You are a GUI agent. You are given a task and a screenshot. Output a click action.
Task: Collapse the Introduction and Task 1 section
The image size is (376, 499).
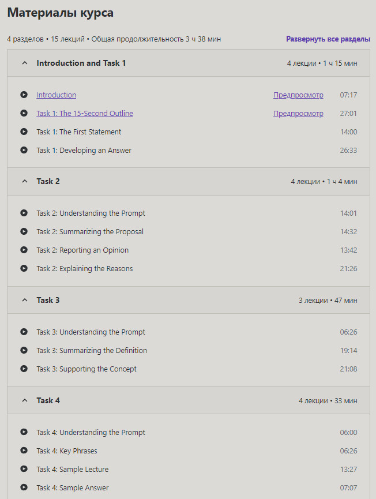tap(24, 63)
